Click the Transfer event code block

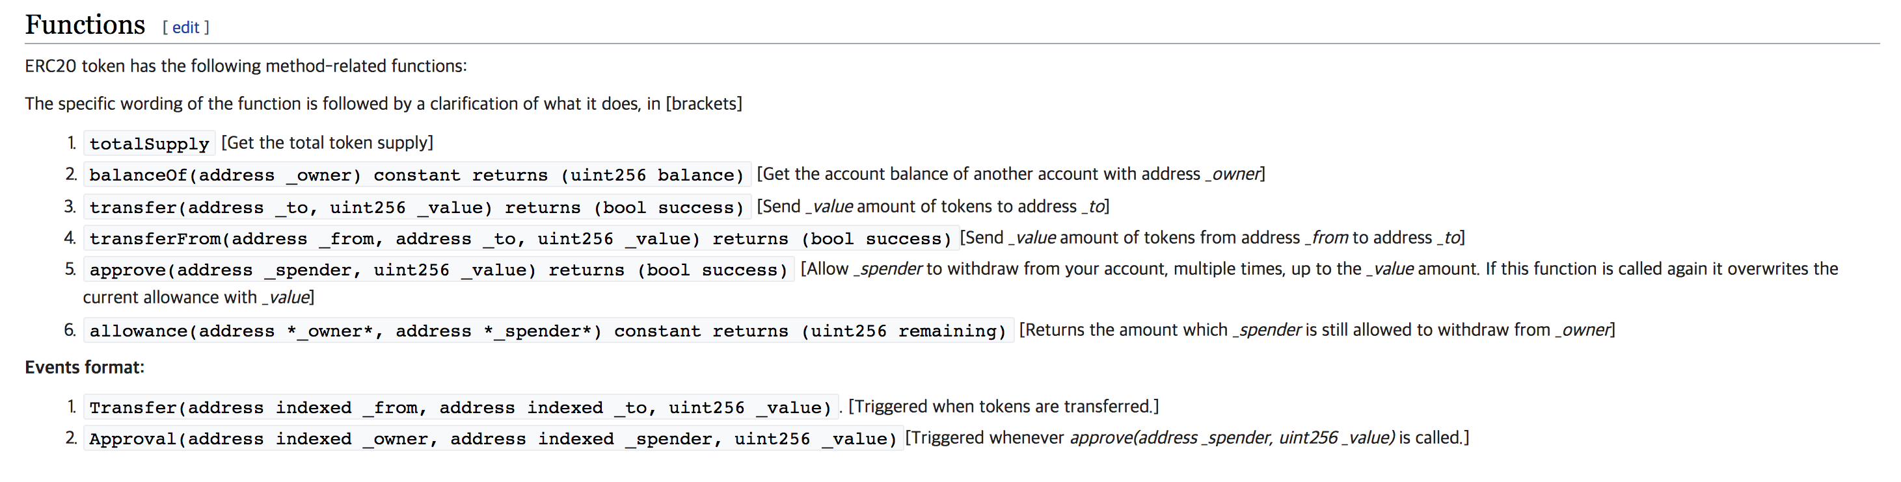[461, 407]
